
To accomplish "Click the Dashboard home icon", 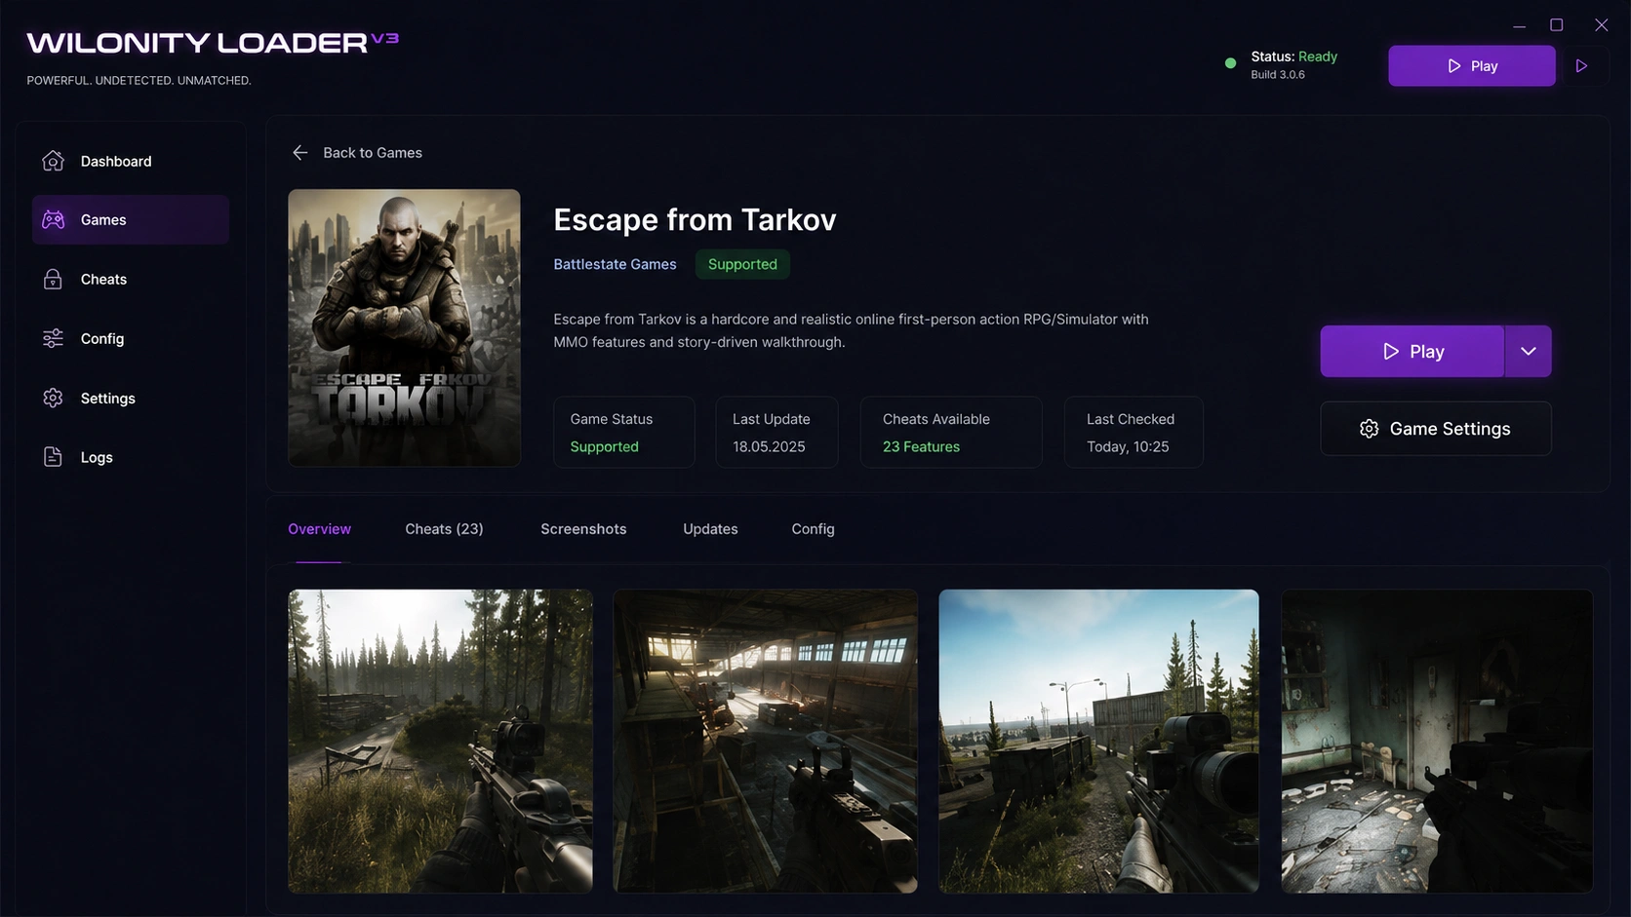I will click(53, 161).
